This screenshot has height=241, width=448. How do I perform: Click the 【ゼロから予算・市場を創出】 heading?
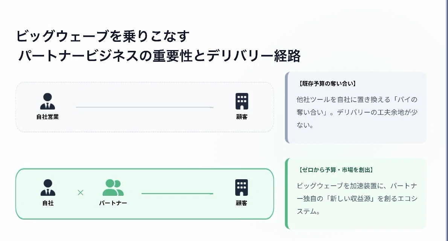click(336, 170)
